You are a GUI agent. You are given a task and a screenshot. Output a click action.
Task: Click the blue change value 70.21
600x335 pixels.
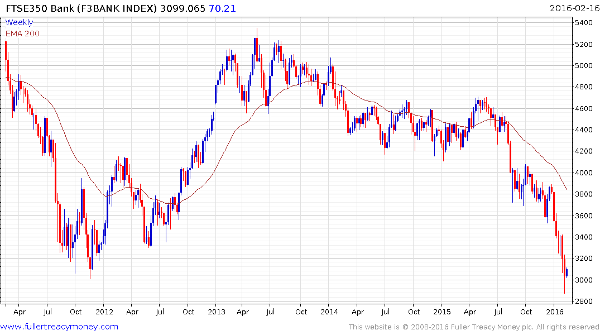click(x=222, y=8)
